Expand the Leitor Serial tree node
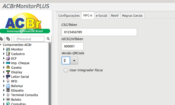The height and width of the screenshot is (105, 175). tap(4, 77)
